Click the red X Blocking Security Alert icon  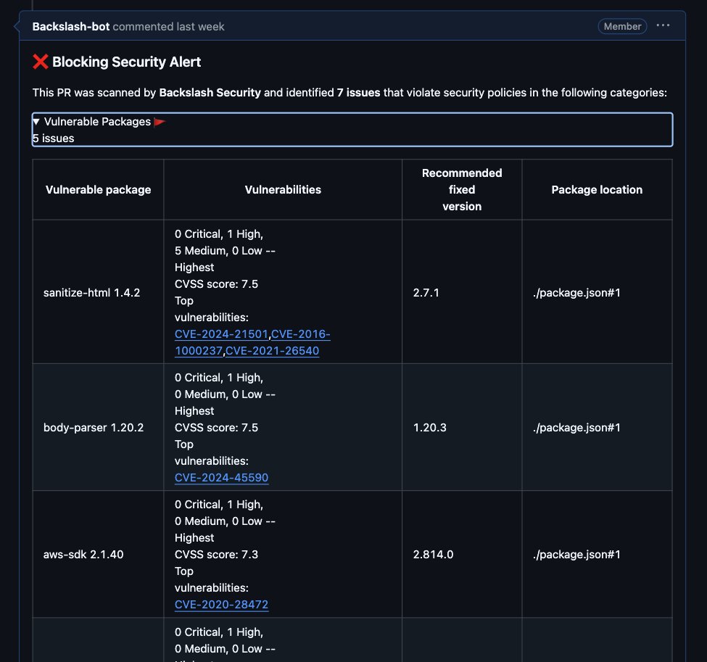tap(40, 62)
